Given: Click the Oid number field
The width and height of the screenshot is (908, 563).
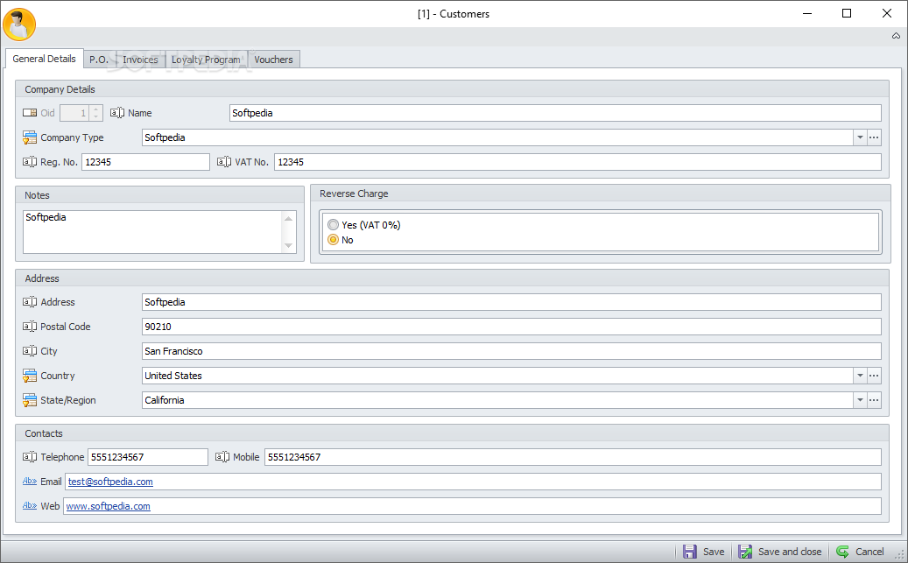Looking at the screenshot, I should tap(74, 113).
